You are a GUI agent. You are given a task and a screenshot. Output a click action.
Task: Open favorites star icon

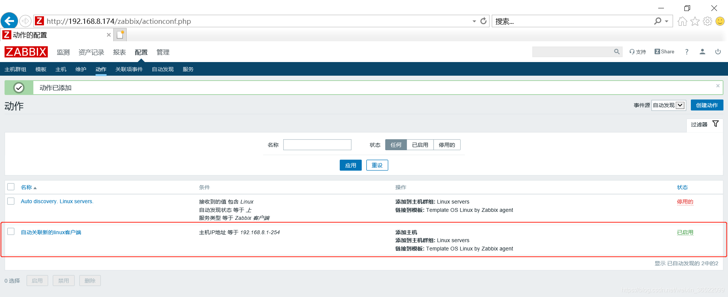click(695, 21)
